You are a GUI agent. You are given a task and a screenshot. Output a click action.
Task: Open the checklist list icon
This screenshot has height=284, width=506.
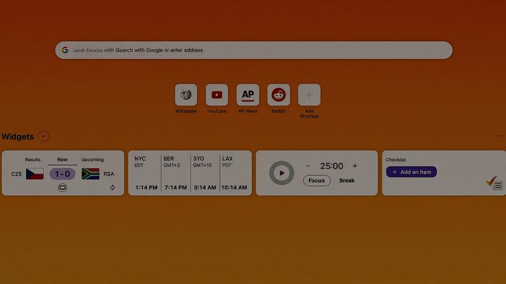[x=498, y=185]
